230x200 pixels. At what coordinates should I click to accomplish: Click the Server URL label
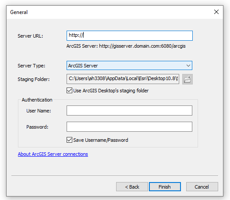30,36
